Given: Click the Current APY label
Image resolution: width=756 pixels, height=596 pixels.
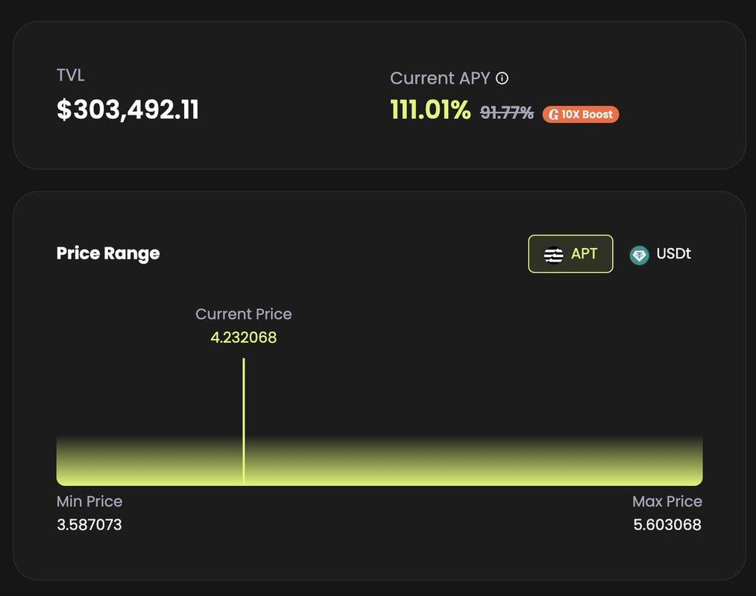Looking at the screenshot, I should (440, 78).
